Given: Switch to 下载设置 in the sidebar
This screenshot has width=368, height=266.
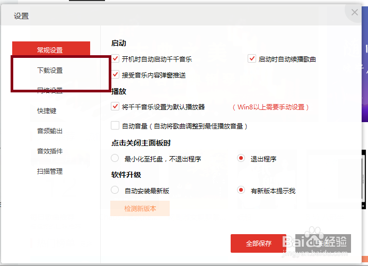Looking at the screenshot, I should 50,70.
